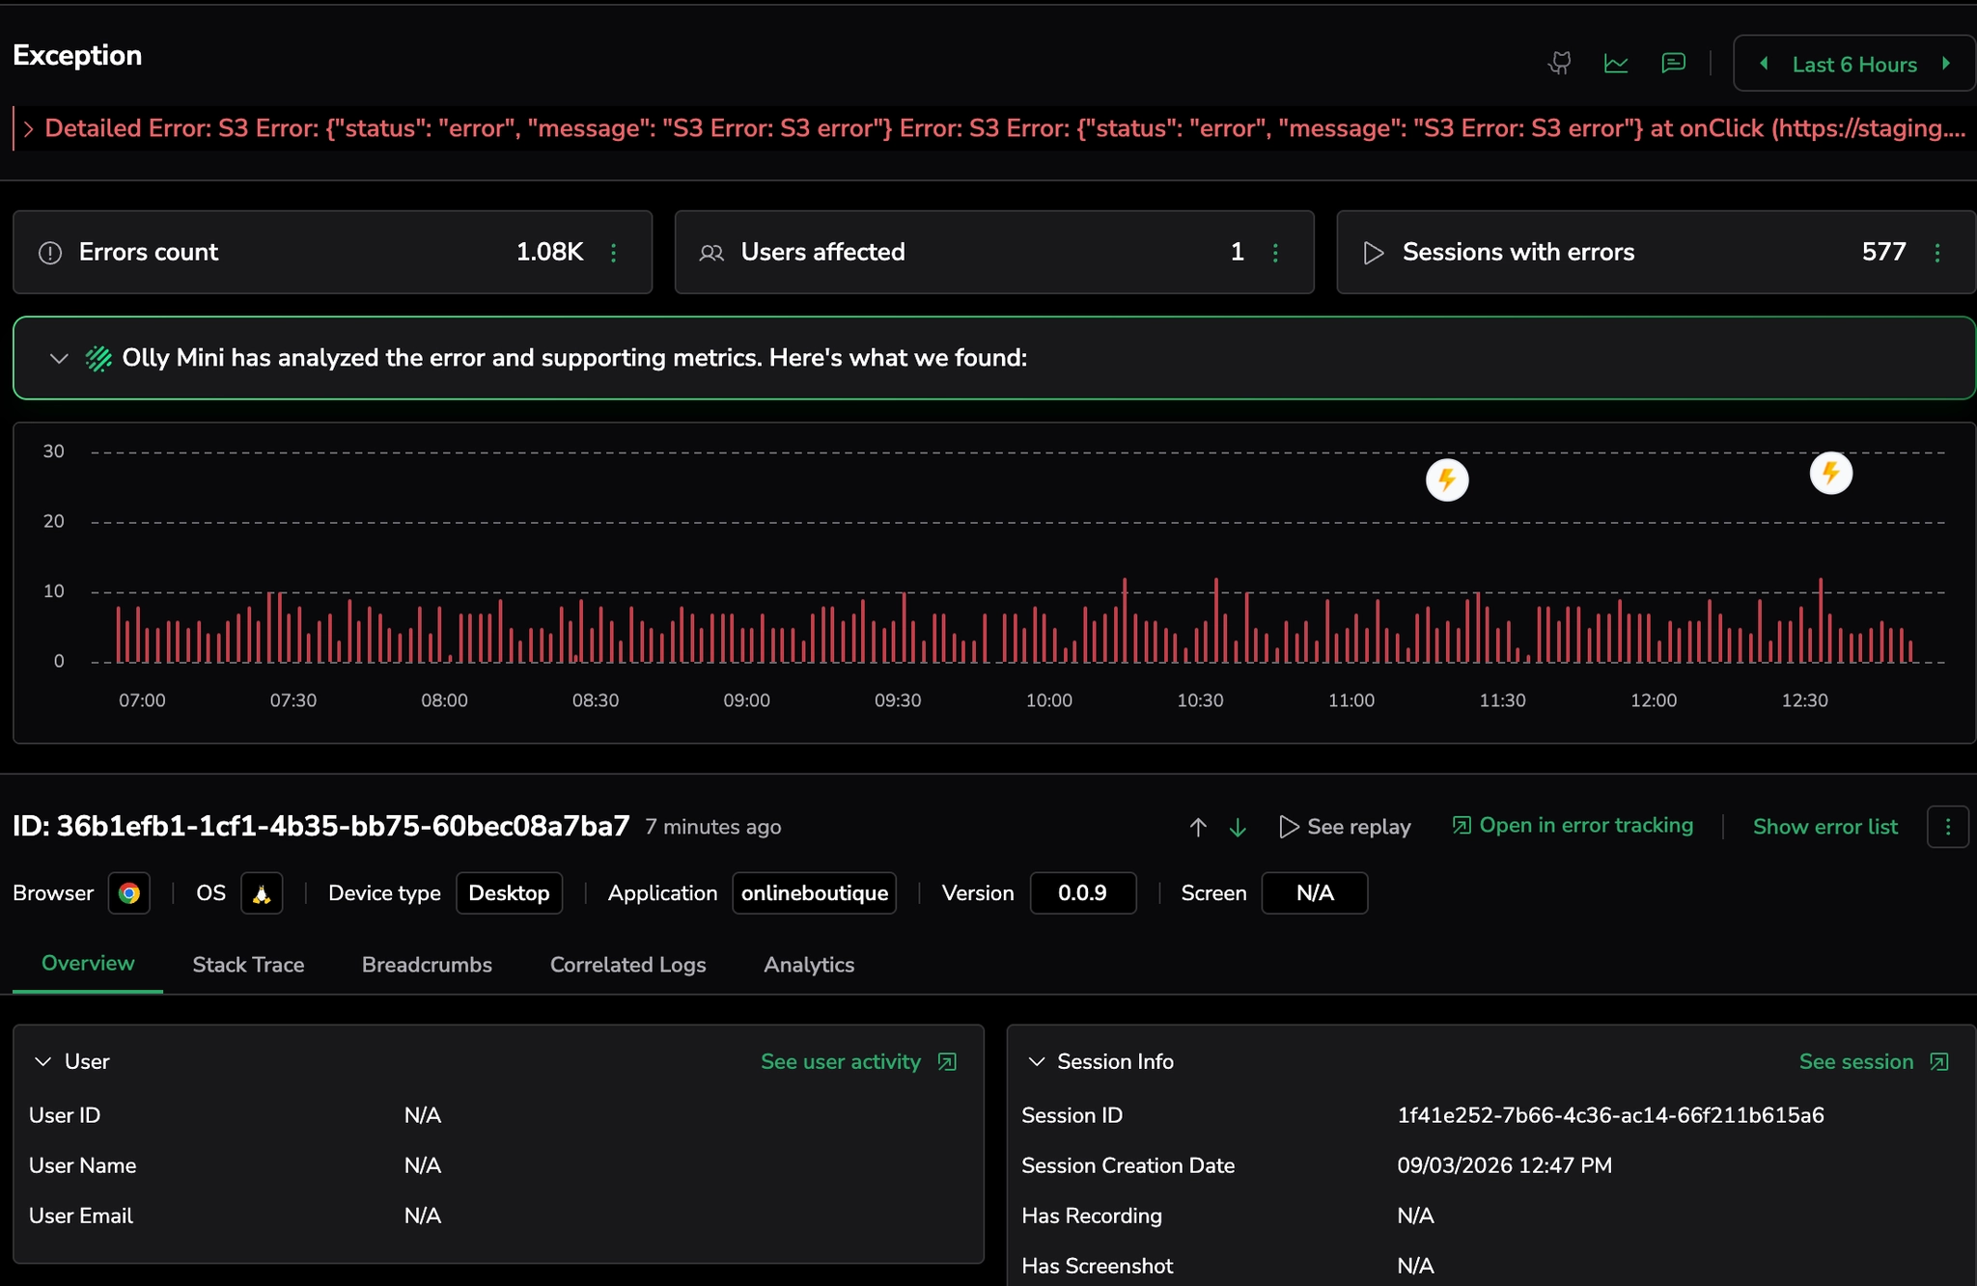
Task: Open Users affected options menu
Action: click(1275, 253)
